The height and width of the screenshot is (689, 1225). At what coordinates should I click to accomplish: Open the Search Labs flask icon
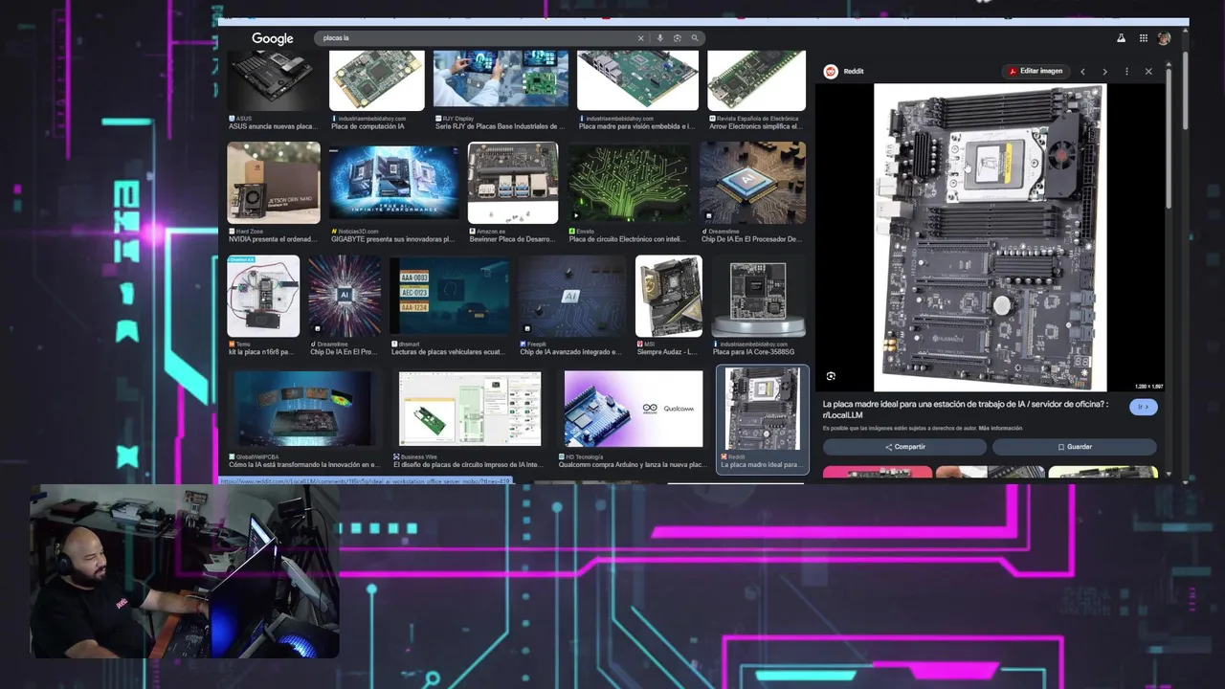pyautogui.click(x=1121, y=38)
